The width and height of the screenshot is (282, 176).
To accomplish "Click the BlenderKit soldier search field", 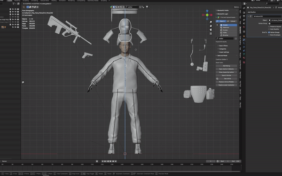I will pyautogui.click(x=225, y=38).
